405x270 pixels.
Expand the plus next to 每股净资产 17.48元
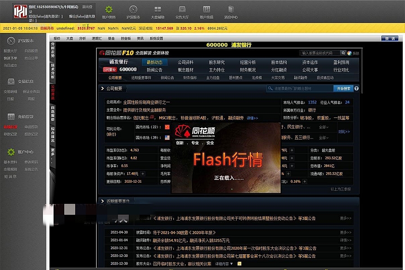click(x=143, y=174)
